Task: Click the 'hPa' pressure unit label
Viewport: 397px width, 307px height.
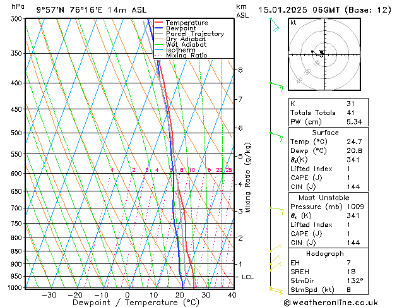Action: [18, 6]
